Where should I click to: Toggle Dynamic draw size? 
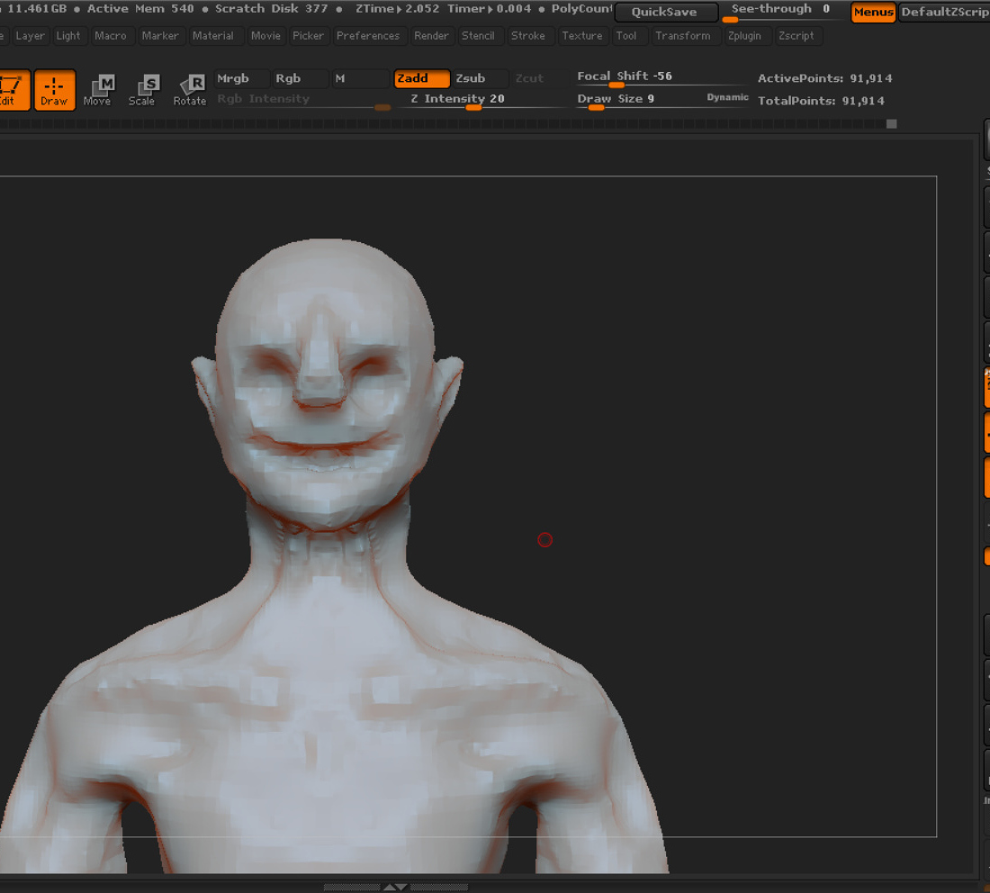727,97
